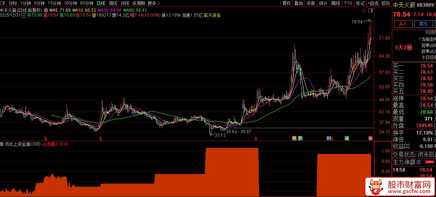The height and width of the screenshot is (197, 436).
Task: Select the 60分钟 period
Action: pyautogui.click(x=86, y=3)
